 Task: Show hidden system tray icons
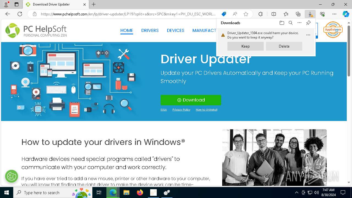(296, 193)
